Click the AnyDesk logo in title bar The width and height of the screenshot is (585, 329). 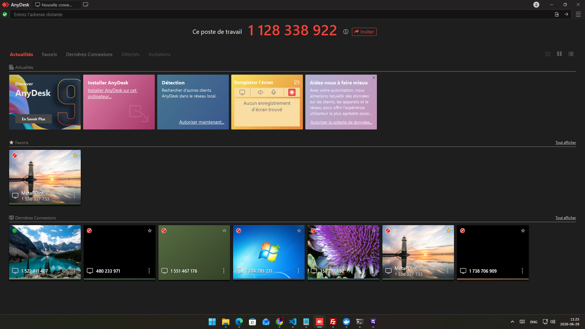tap(5, 5)
